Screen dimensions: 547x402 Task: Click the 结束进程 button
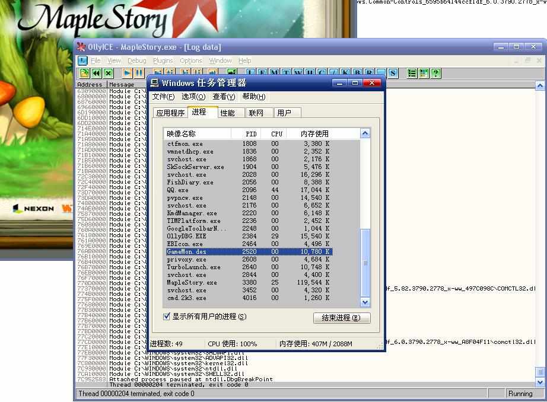[x=342, y=318]
